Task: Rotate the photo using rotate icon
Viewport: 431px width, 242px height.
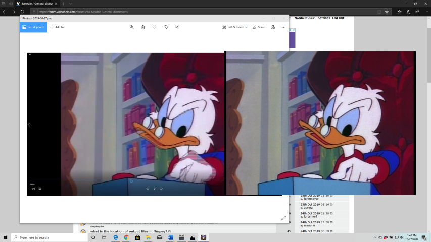Action: click(x=166, y=27)
